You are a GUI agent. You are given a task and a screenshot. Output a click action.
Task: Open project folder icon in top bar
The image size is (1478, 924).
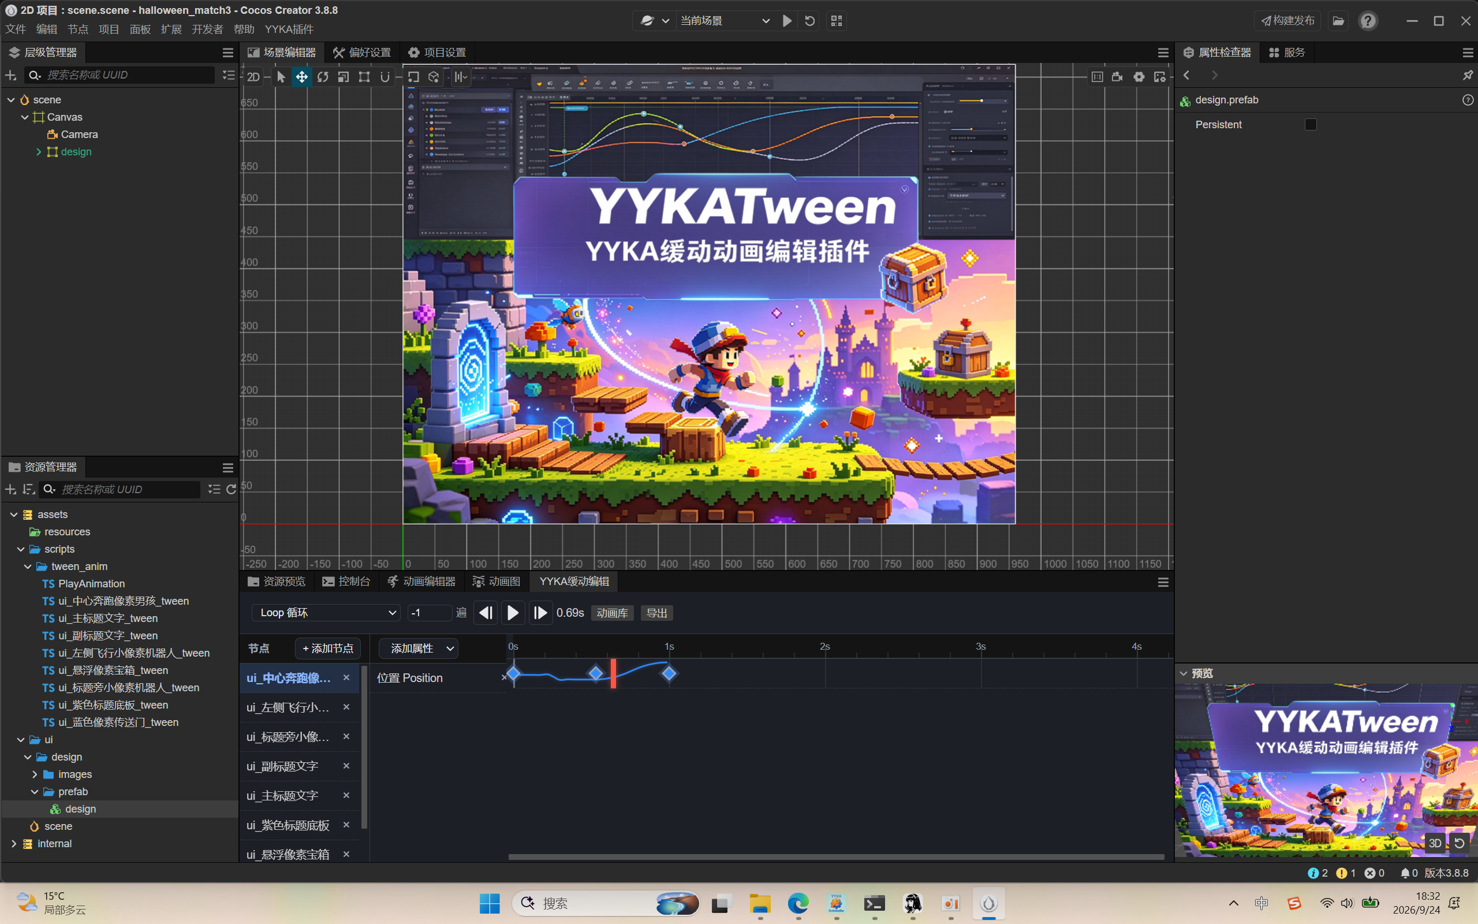[1338, 21]
